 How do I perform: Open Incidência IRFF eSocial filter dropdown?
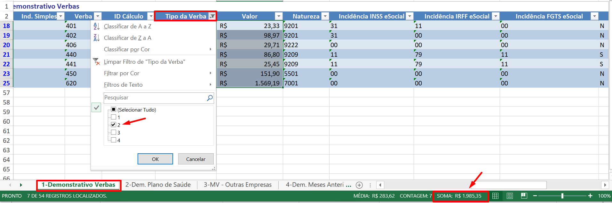[x=496, y=16]
